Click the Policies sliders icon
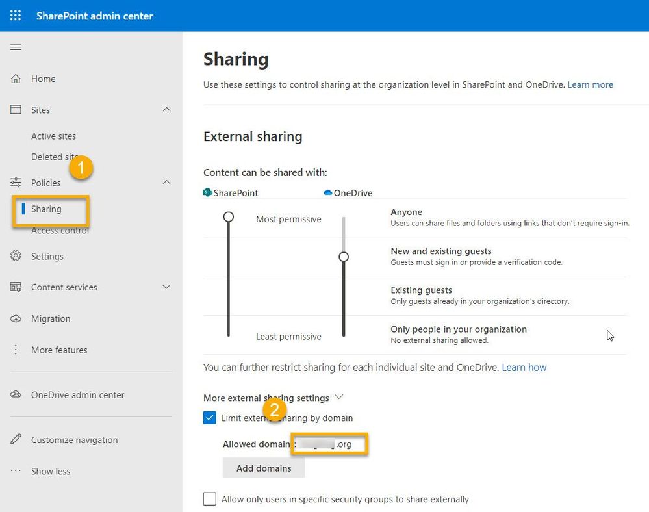Image resolution: width=649 pixels, height=512 pixels. pos(16,183)
